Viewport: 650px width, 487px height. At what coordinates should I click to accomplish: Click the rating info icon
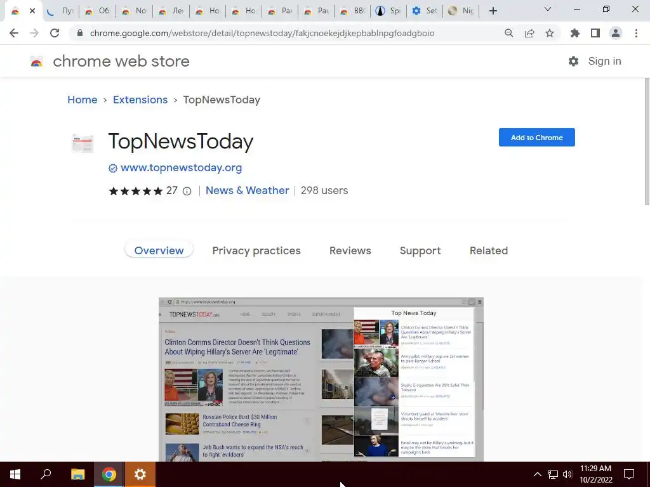(x=187, y=191)
